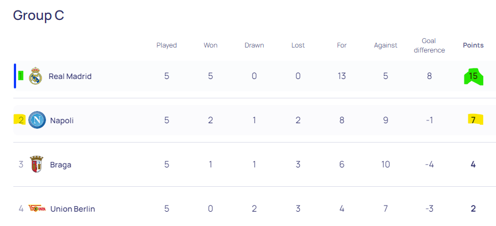The width and height of the screenshot is (496, 226).
Task: Open the Real Madrid team link
Action: [70, 76]
